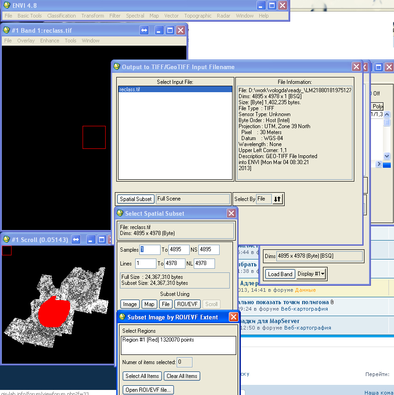The width and height of the screenshot is (394, 395).
Task: Open the Radar menu
Action: tap(223, 16)
